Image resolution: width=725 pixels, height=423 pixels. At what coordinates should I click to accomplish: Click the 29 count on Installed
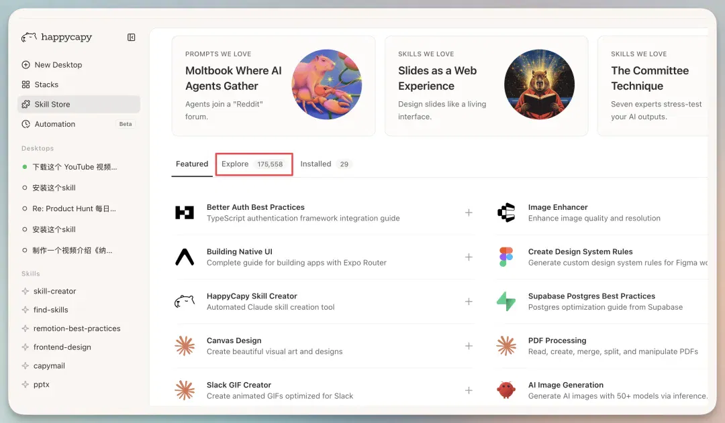pyautogui.click(x=344, y=164)
